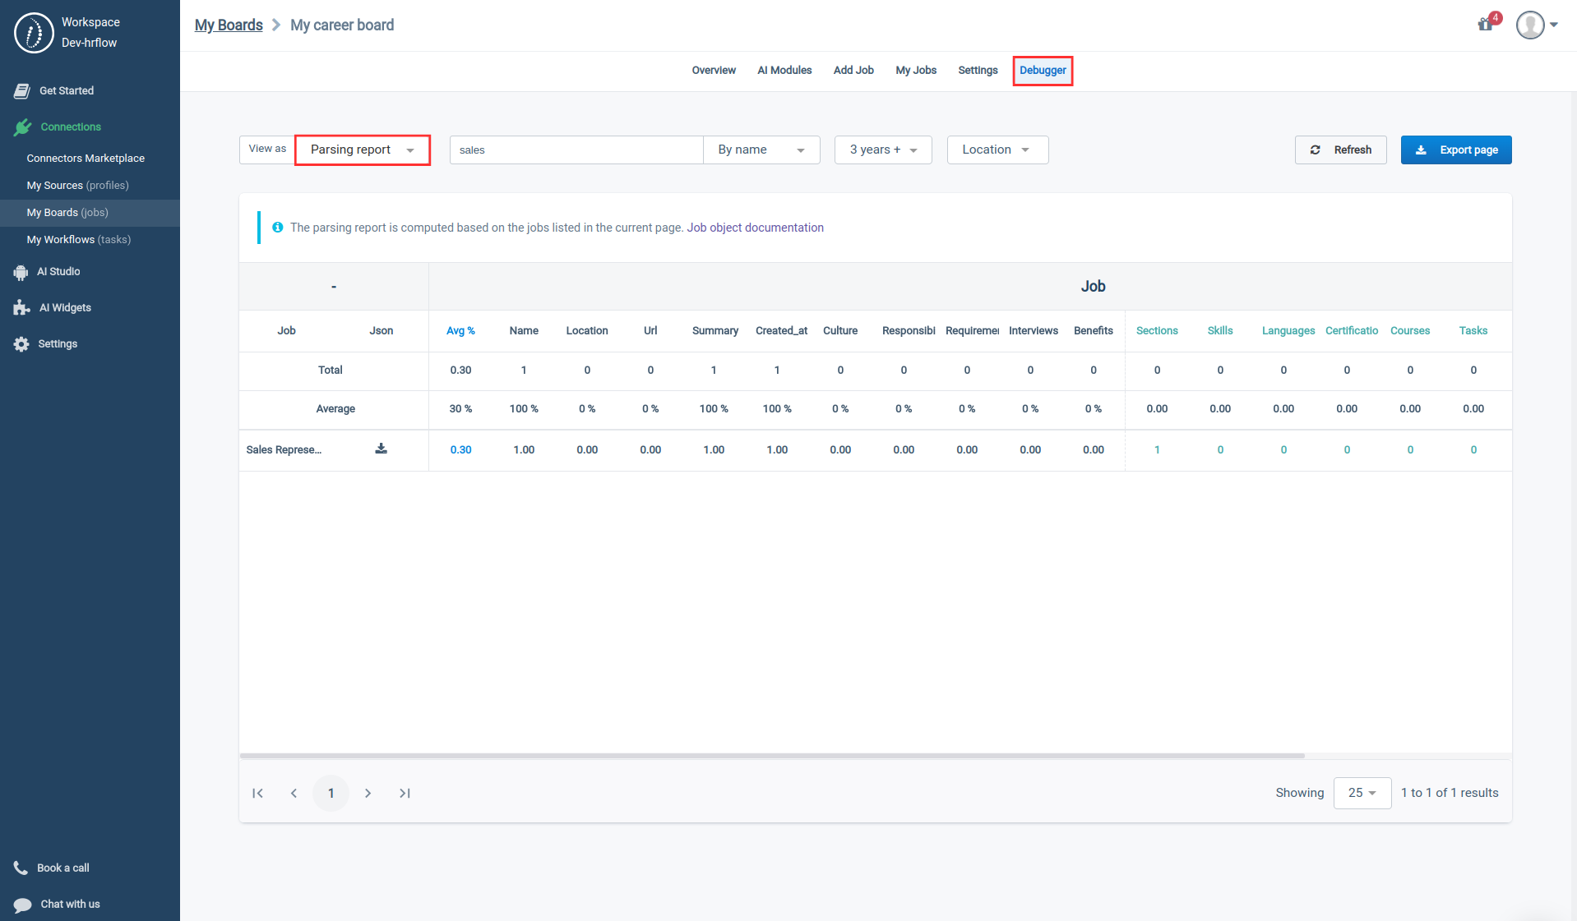
Task: Open the Connections plug icon in sidebar
Action: click(x=23, y=127)
